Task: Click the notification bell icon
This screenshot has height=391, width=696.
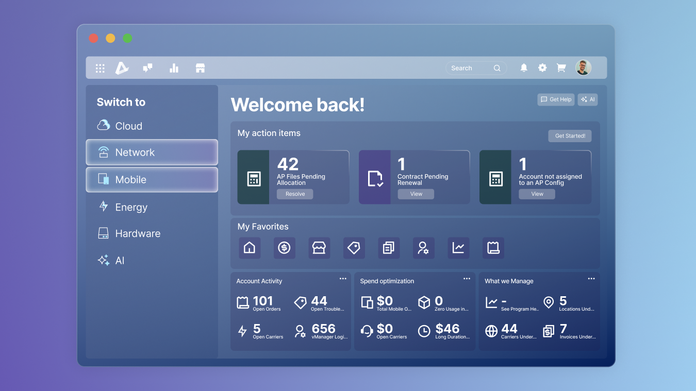Action: click(x=524, y=68)
